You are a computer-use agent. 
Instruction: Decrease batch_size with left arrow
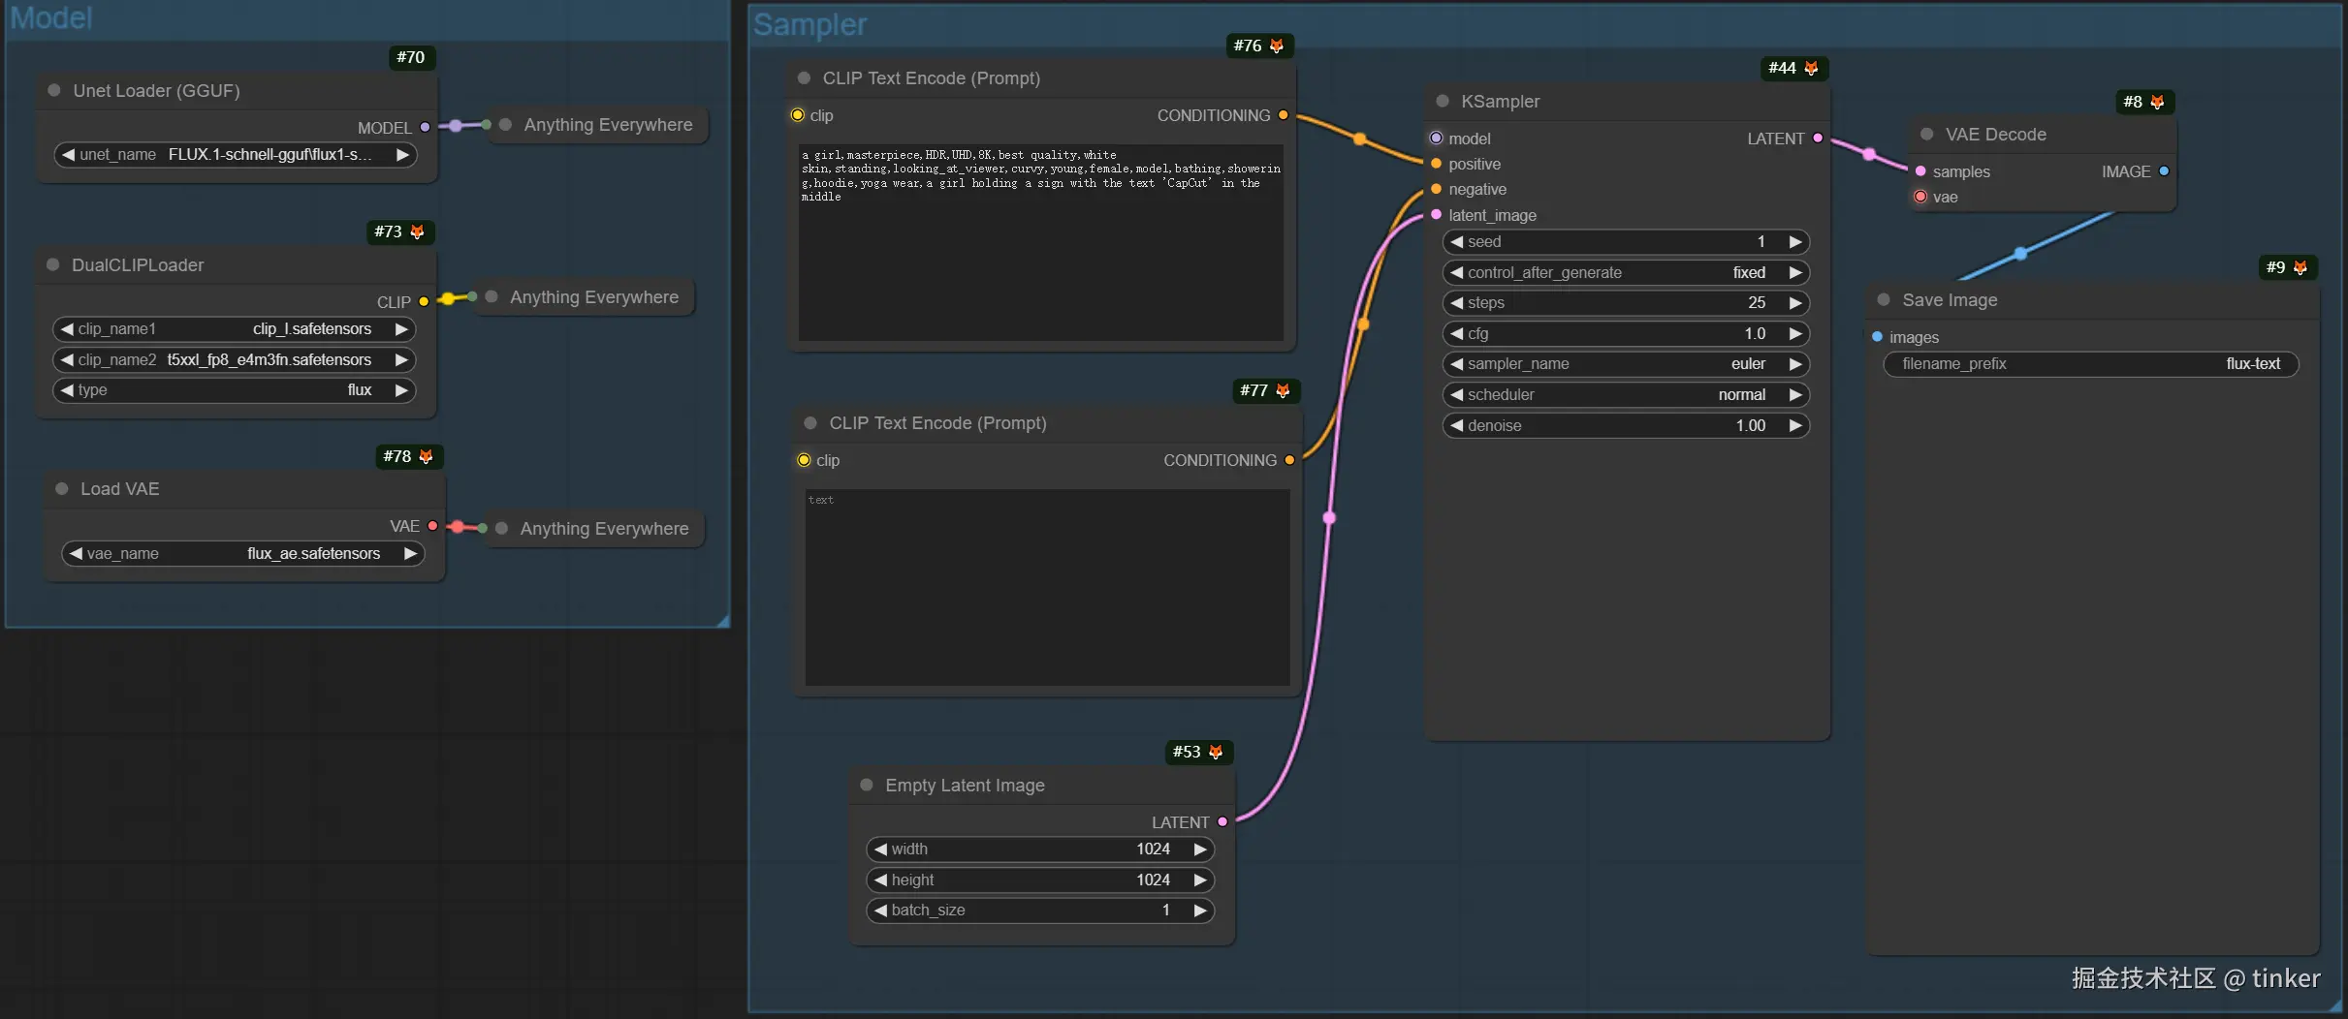coord(880,911)
